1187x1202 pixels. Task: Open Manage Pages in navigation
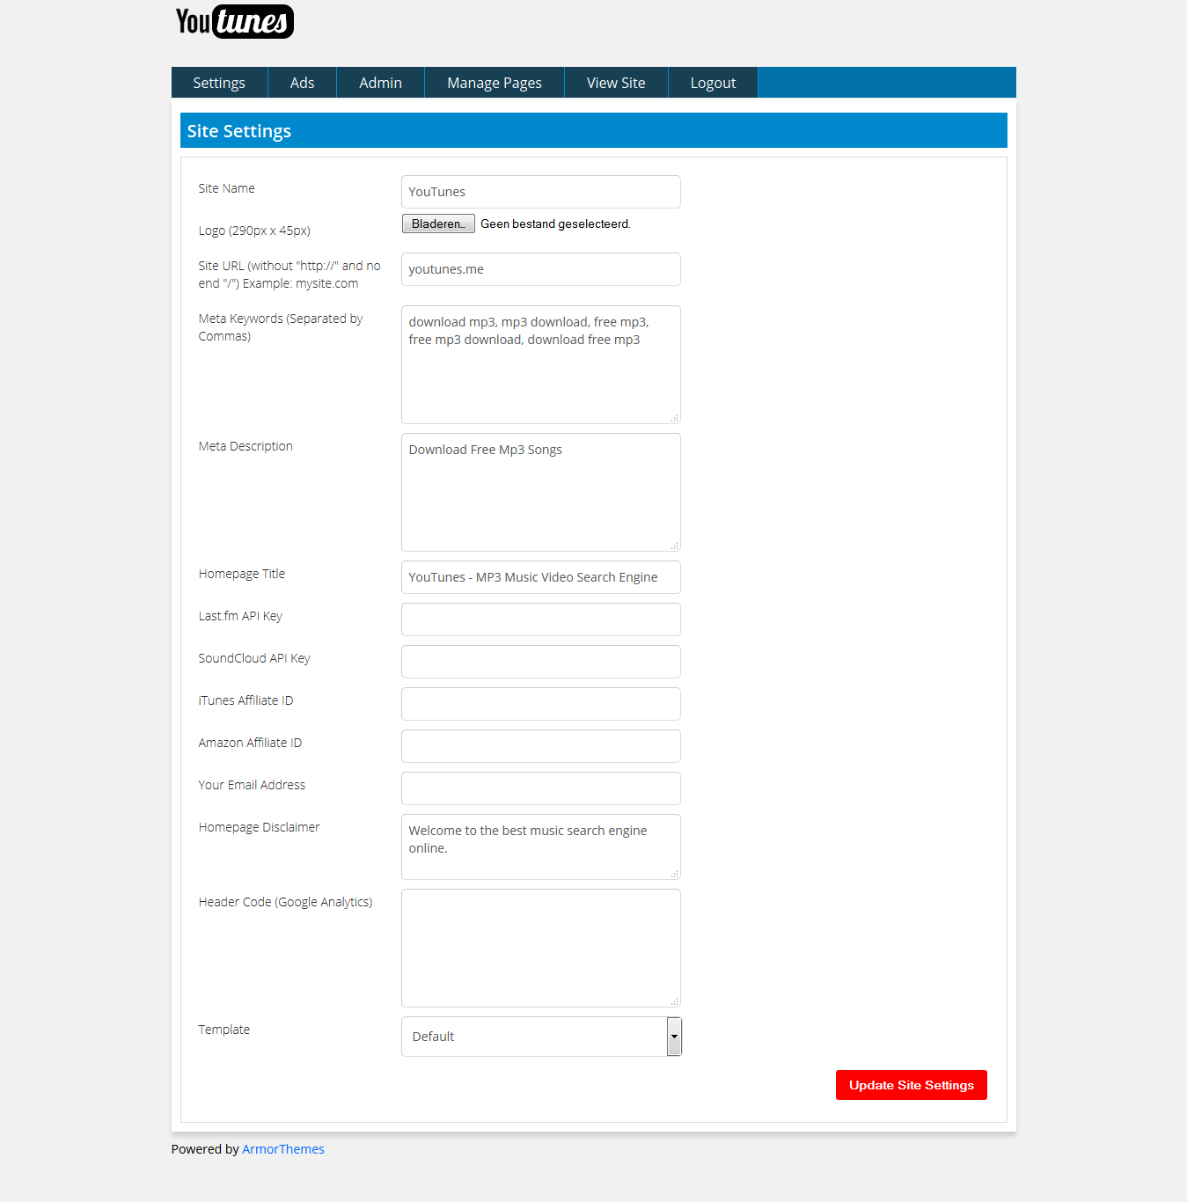pos(495,83)
